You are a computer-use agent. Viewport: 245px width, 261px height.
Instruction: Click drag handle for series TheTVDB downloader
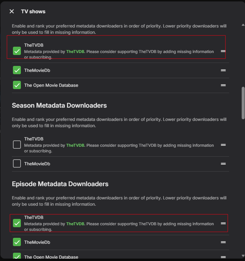coord(223,51)
